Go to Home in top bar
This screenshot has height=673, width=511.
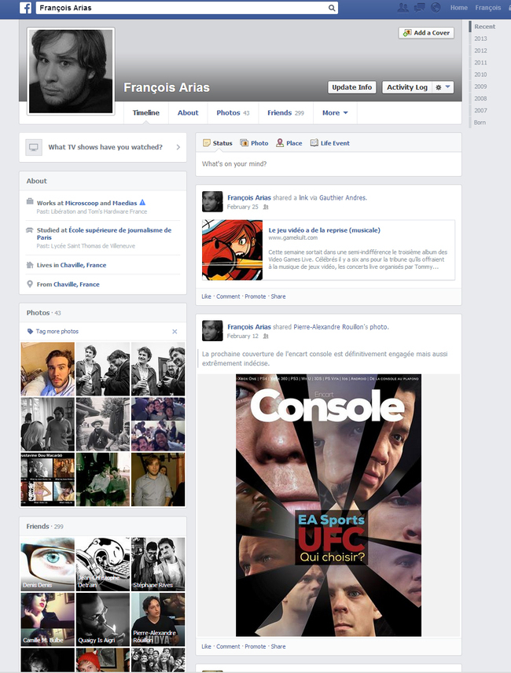point(458,8)
